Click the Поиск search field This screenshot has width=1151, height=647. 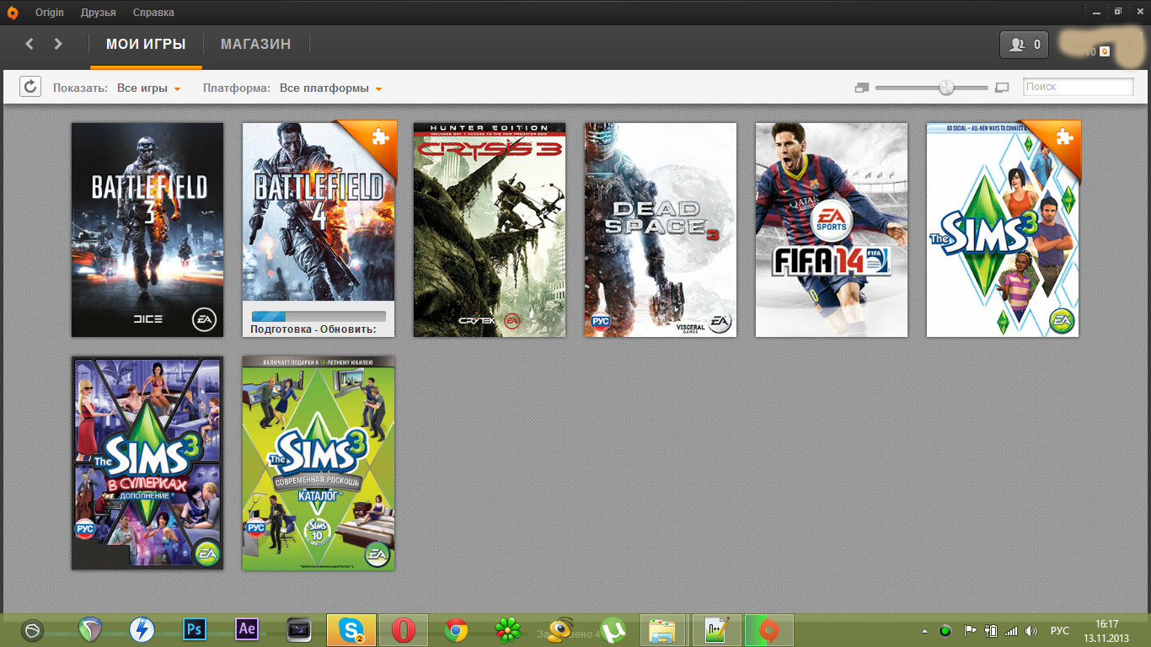1079,87
